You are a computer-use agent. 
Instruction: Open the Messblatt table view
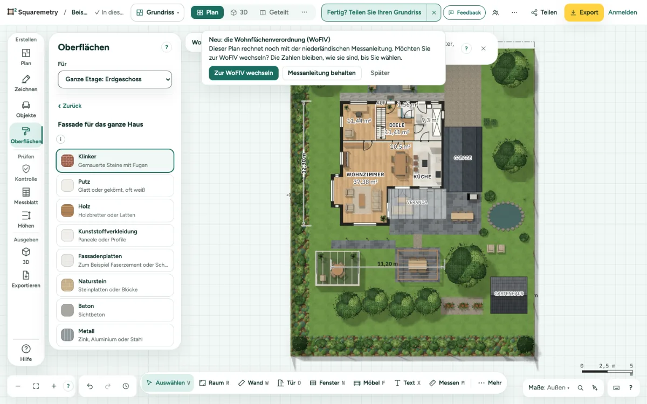coord(26,196)
